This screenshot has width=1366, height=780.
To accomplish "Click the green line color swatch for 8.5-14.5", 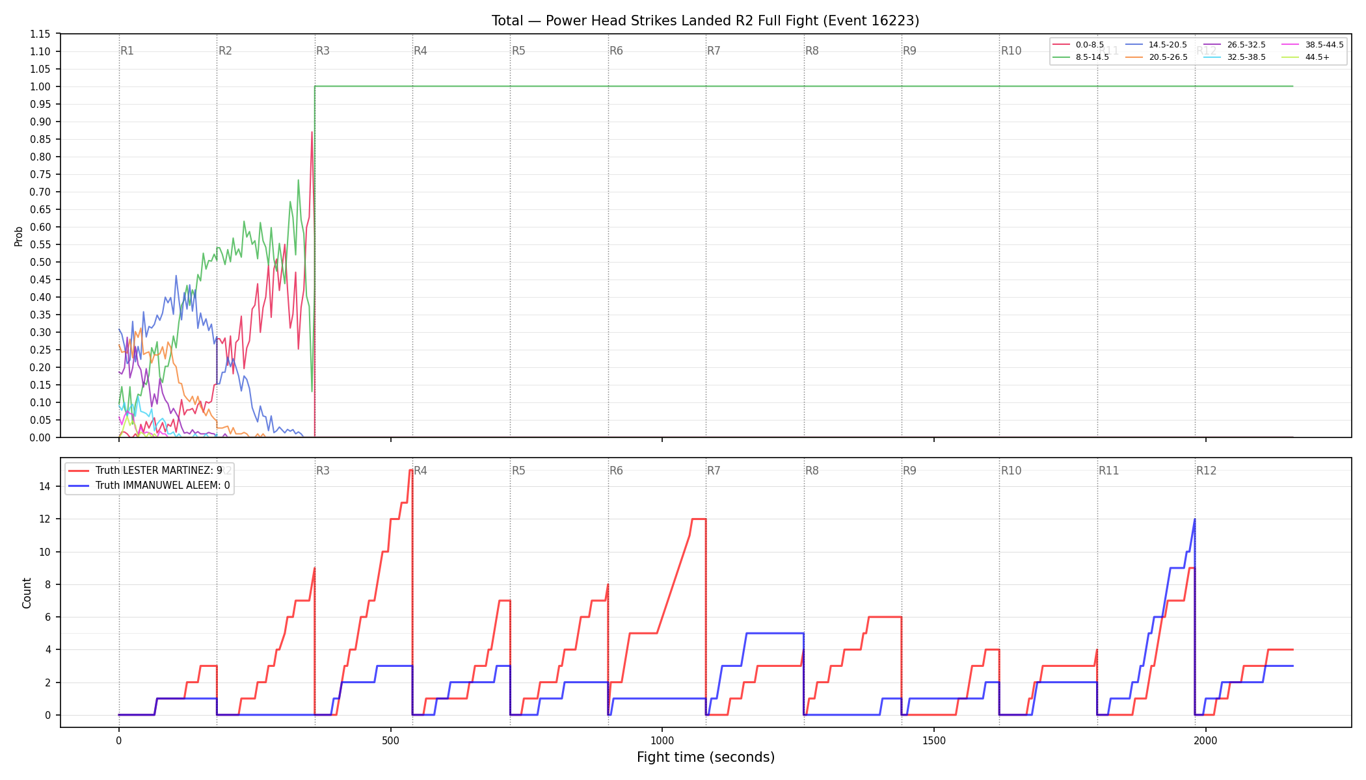I will coord(1062,57).
